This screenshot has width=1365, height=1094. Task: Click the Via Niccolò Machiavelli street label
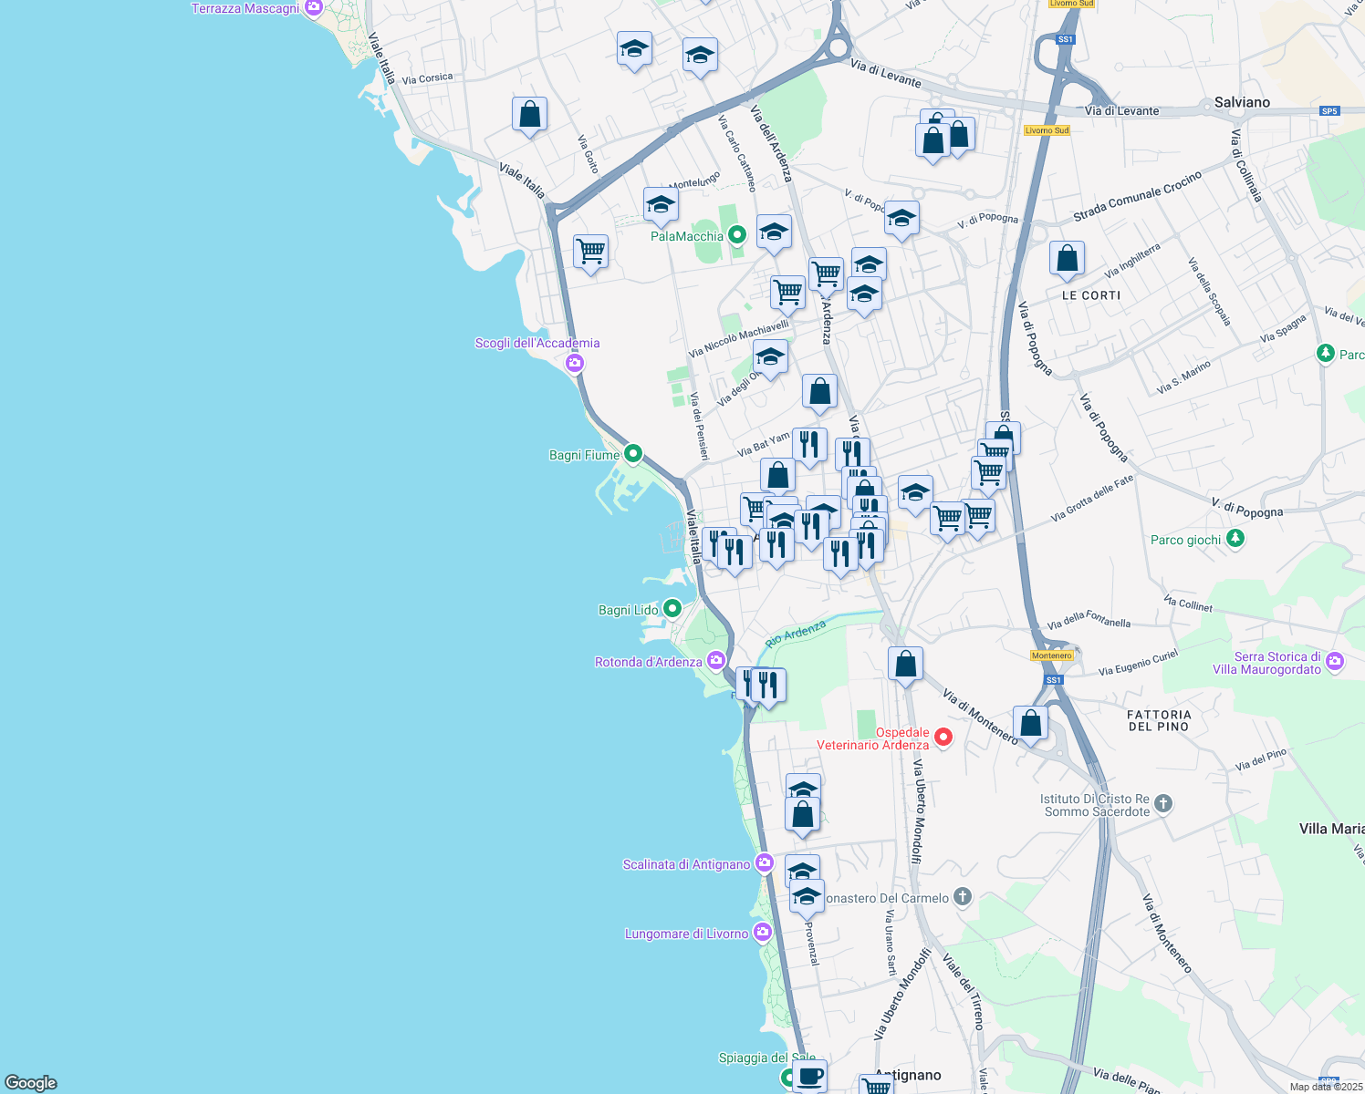click(739, 338)
